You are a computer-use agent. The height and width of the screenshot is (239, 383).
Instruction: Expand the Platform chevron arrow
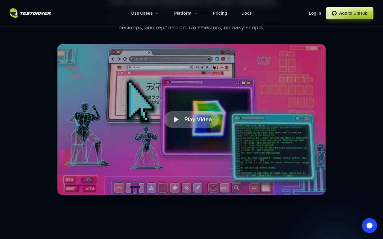[x=196, y=13]
